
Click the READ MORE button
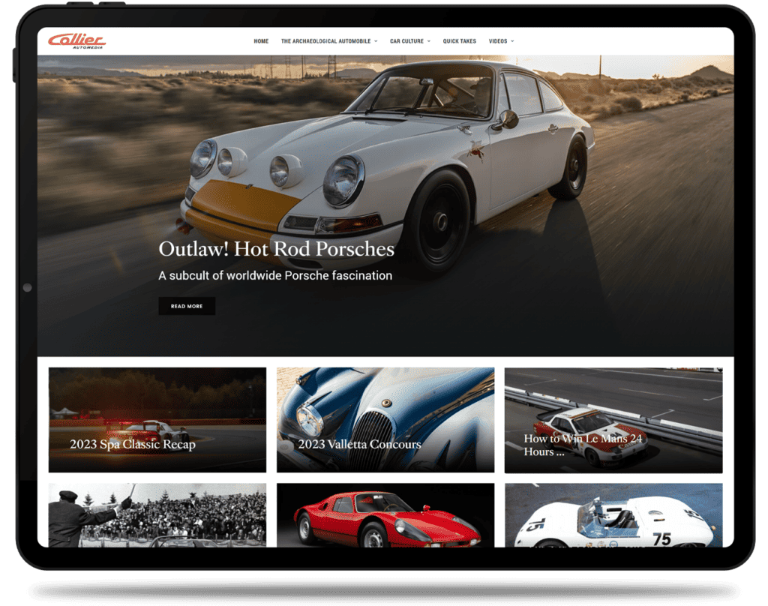pos(187,306)
